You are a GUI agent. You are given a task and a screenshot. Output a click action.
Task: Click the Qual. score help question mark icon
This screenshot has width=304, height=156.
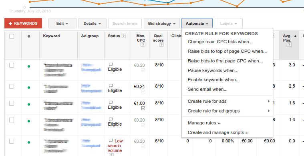click(x=161, y=45)
